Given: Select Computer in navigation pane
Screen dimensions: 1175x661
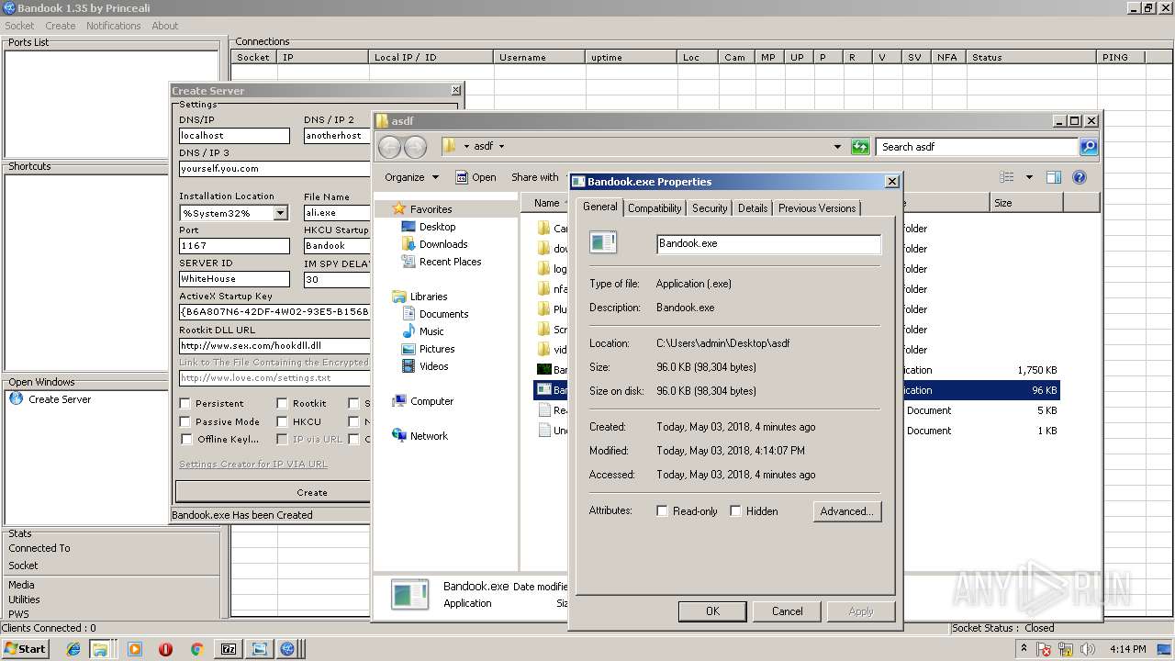Looking at the screenshot, I should [431, 401].
